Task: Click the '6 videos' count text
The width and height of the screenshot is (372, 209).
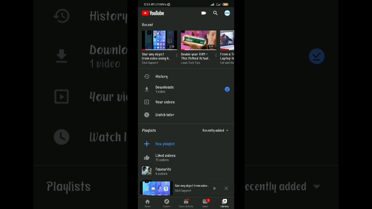Action: [x=161, y=174]
